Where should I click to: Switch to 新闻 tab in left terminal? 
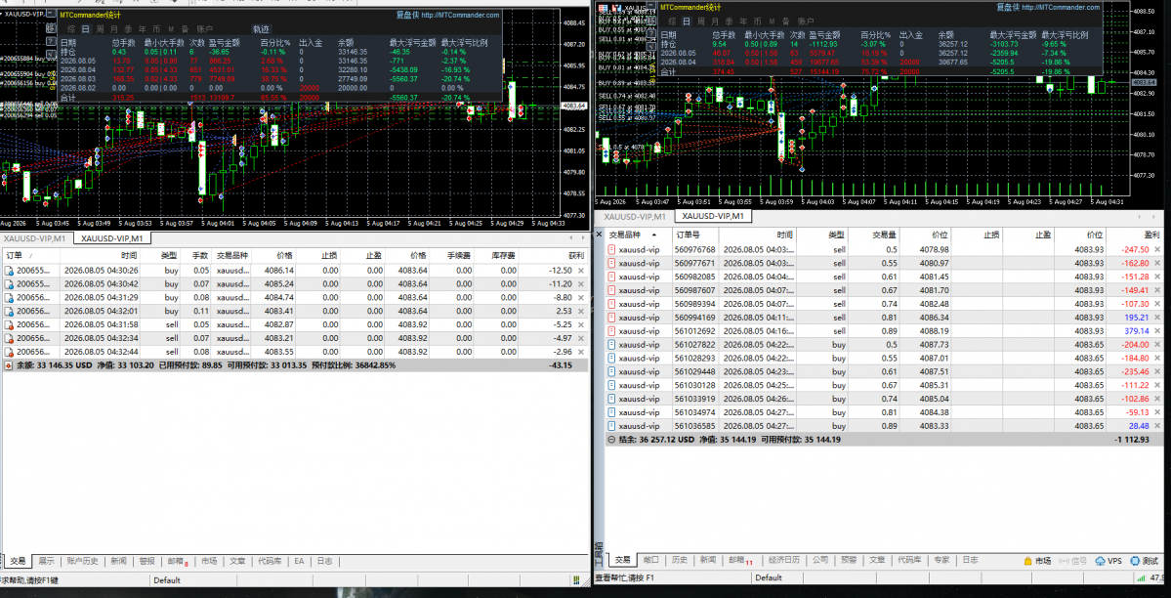click(x=119, y=561)
